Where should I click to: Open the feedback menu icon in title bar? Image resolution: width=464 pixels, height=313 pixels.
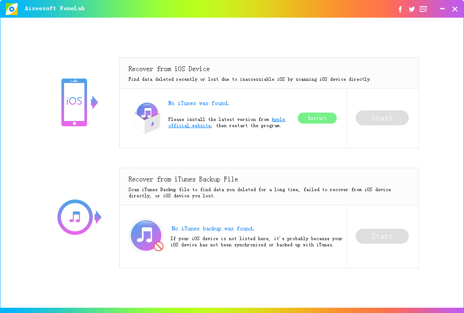[423, 9]
